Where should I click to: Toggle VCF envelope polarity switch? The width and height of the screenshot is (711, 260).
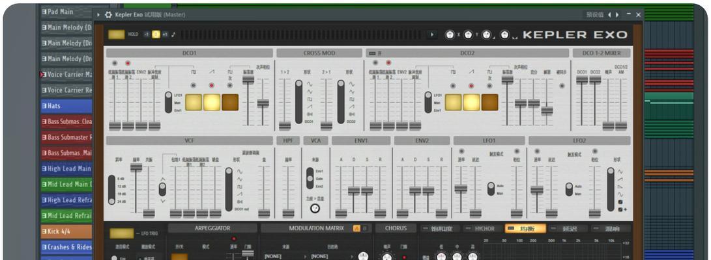click(x=162, y=189)
